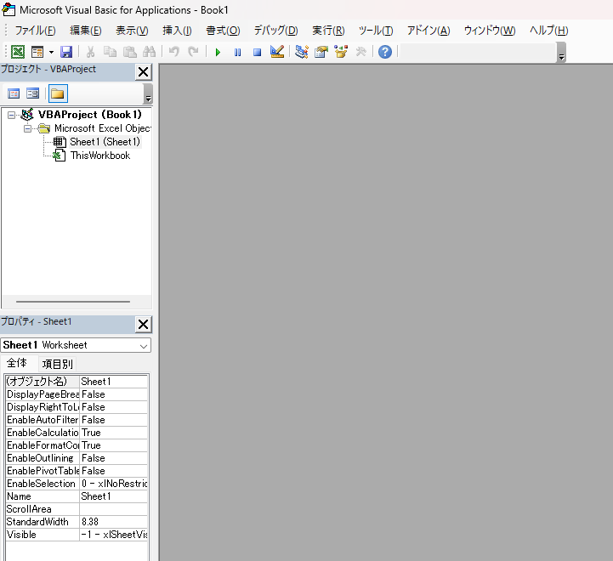Select EnableOutlining False value
This screenshot has width=613, height=561.
(x=113, y=458)
